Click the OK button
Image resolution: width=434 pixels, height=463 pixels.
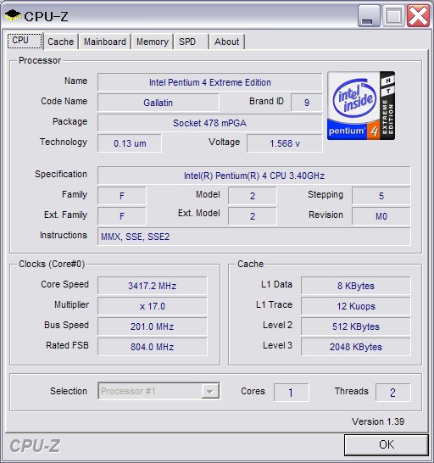387,444
